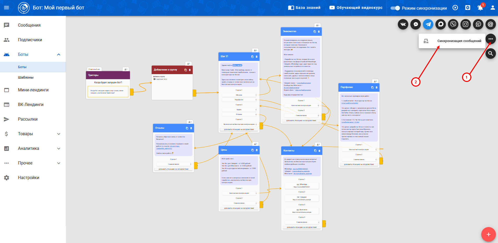
Task: Click the search magnifier button
Action: tap(491, 54)
